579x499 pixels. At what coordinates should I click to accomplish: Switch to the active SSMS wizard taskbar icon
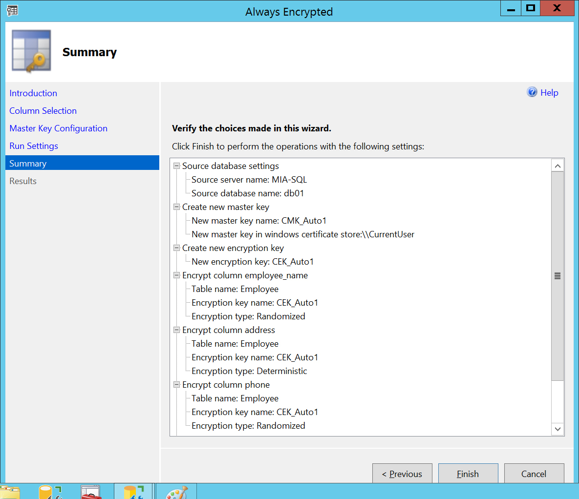coord(133,492)
